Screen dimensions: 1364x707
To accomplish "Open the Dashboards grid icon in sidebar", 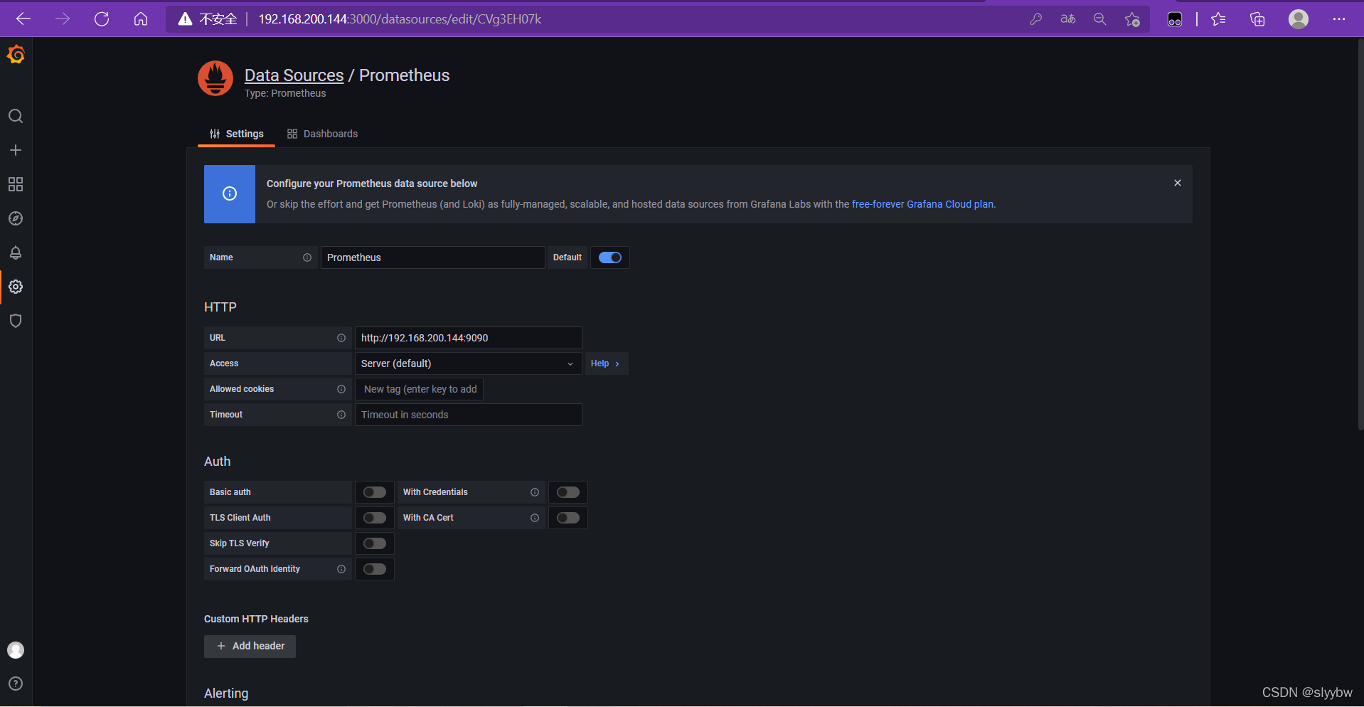I will pyautogui.click(x=16, y=184).
